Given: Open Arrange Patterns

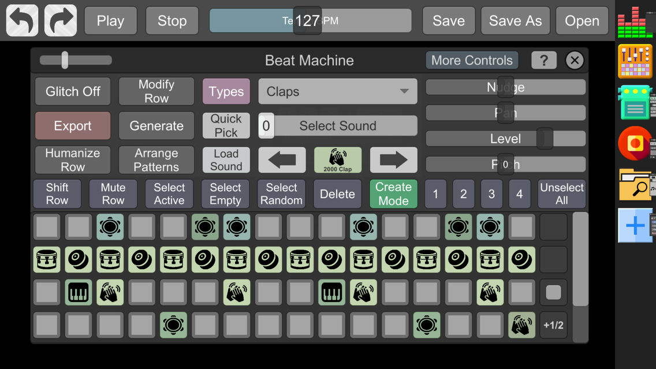Looking at the screenshot, I should [156, 160].
